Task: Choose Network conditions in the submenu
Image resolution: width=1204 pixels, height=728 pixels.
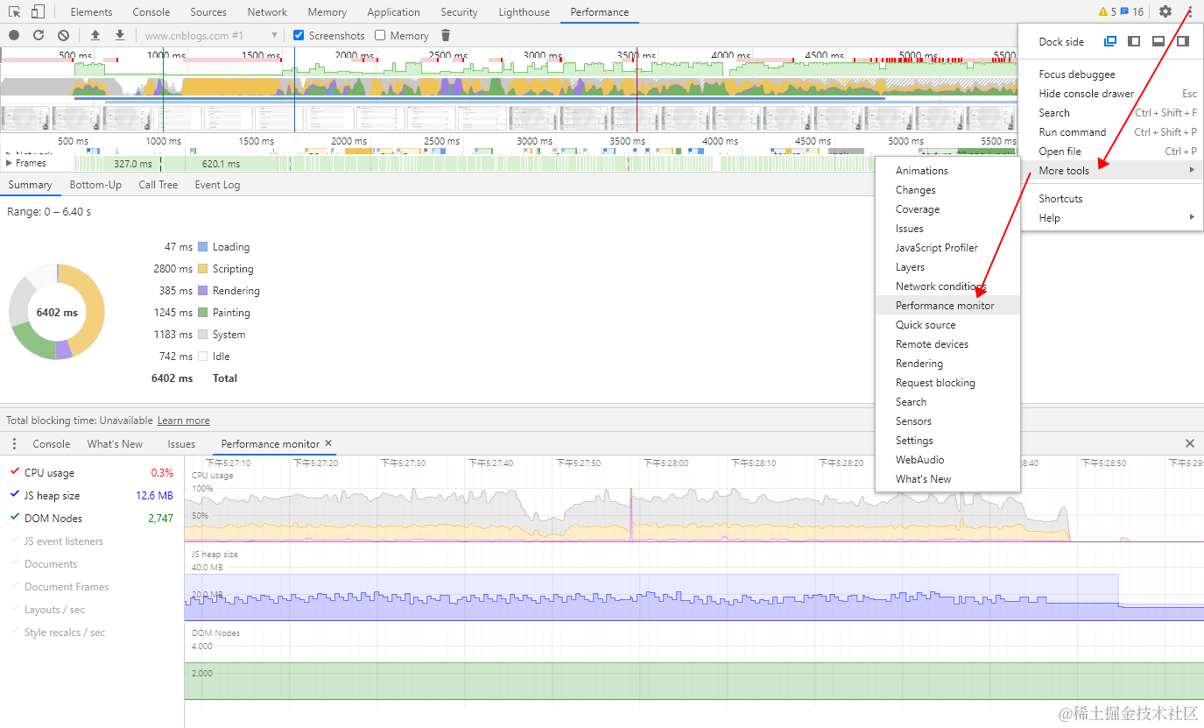Action: click(x=947, y=286)
